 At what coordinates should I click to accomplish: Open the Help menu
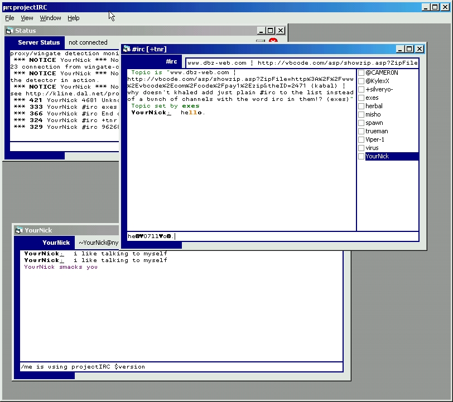pos(74,18)
